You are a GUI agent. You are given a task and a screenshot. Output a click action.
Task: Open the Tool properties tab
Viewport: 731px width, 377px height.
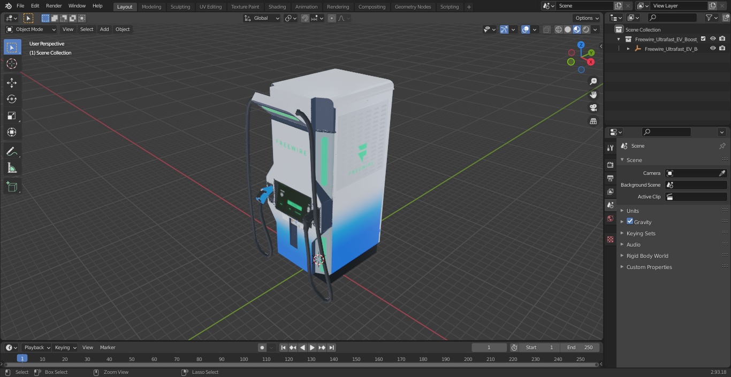tap(610, 148)
